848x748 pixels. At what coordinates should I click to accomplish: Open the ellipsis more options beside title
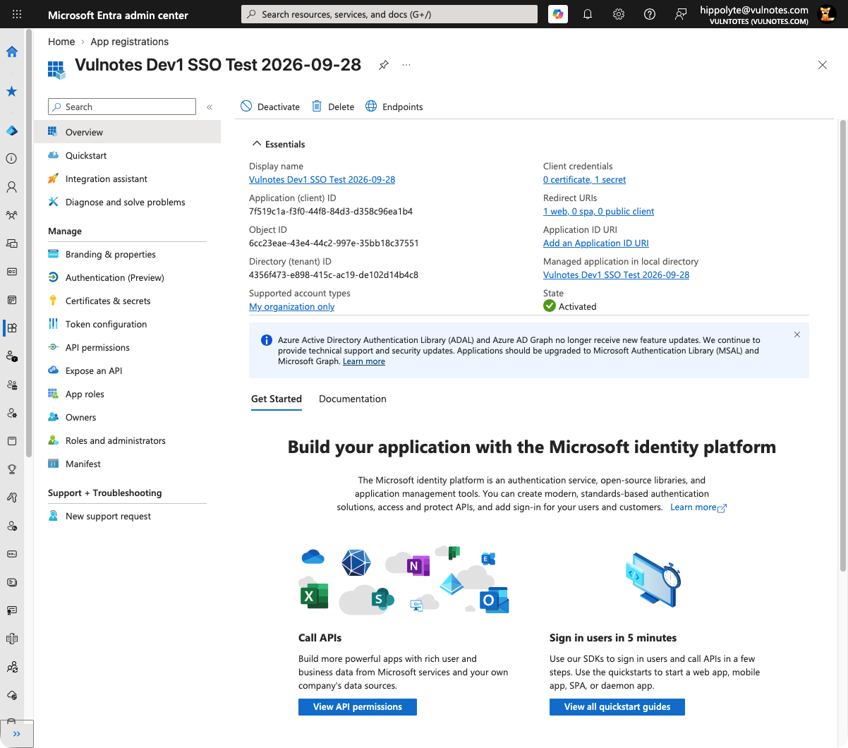[x=406, y=65]
